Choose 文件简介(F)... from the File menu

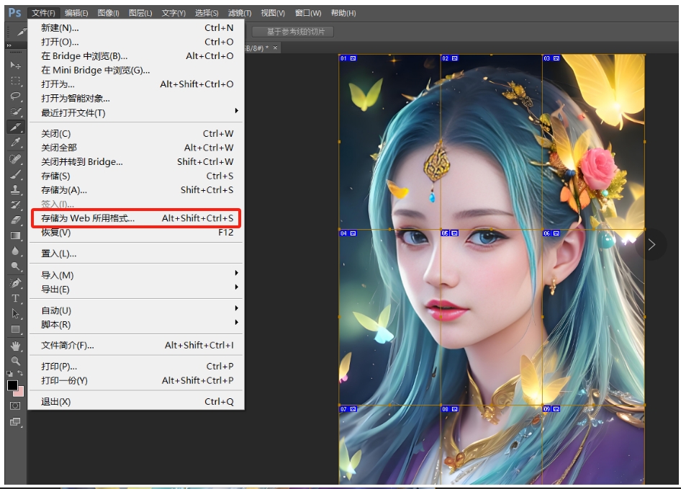[136, 345]
